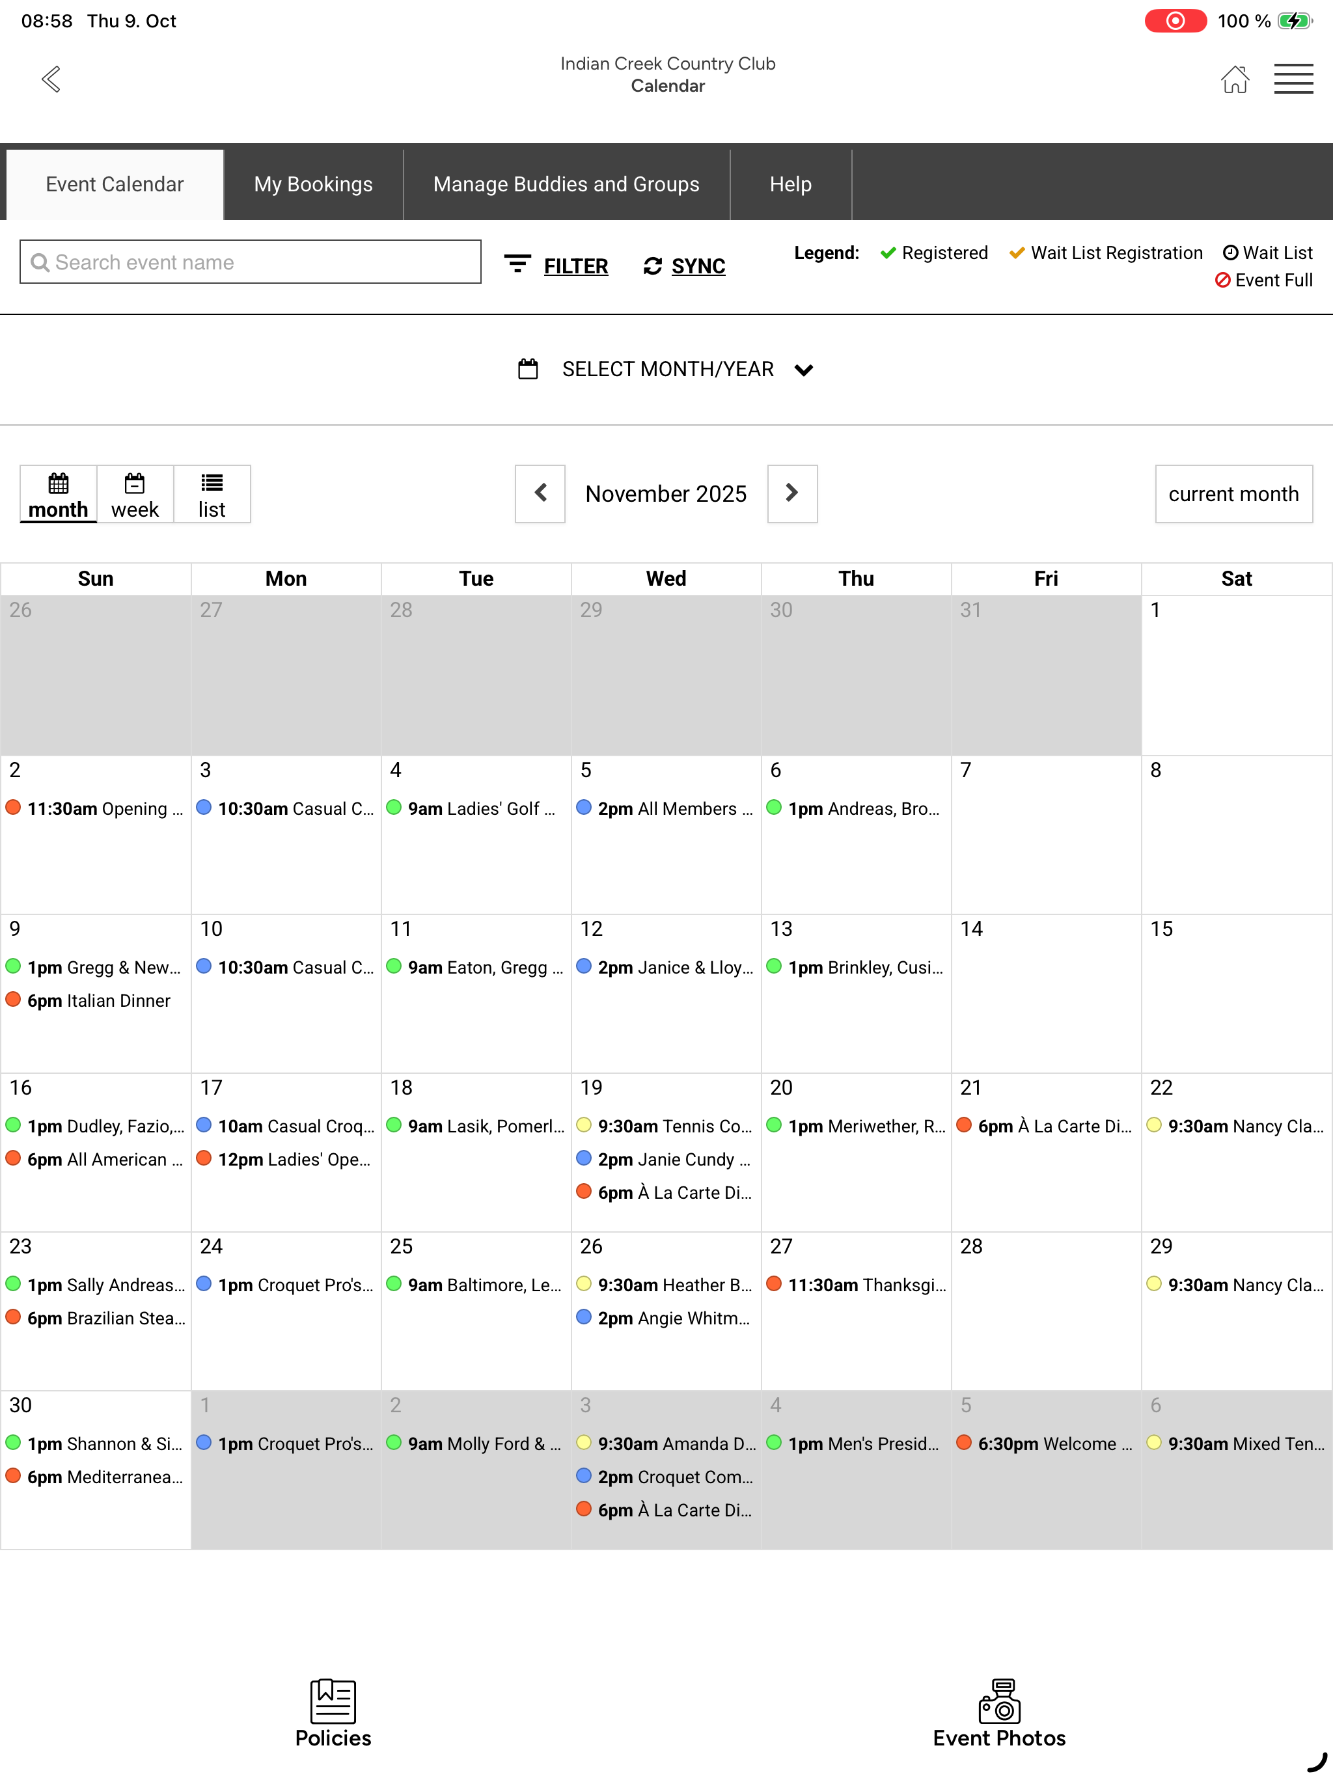Switch to list view

click(x=212, y=493)
